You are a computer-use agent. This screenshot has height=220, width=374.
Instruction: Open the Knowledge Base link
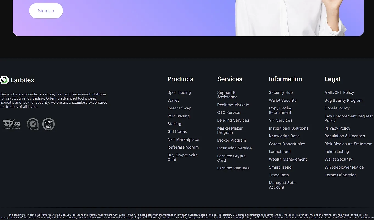(x=284, y=136)
